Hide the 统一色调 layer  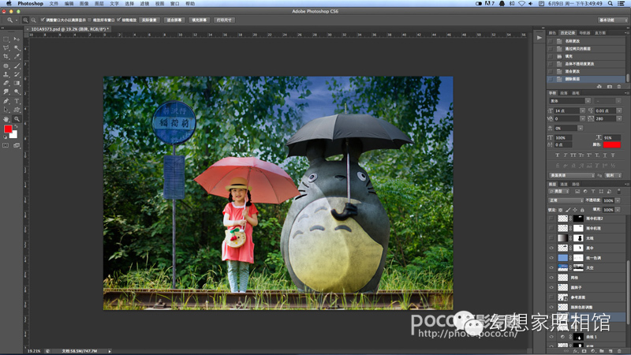tap(551, 258)
